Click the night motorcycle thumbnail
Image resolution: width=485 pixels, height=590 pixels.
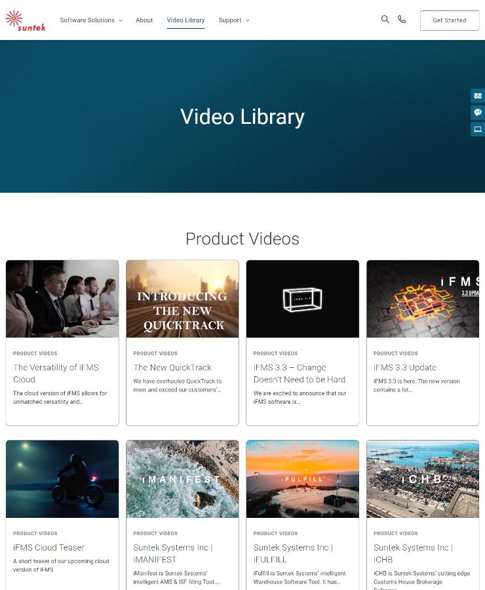point(62,479)
